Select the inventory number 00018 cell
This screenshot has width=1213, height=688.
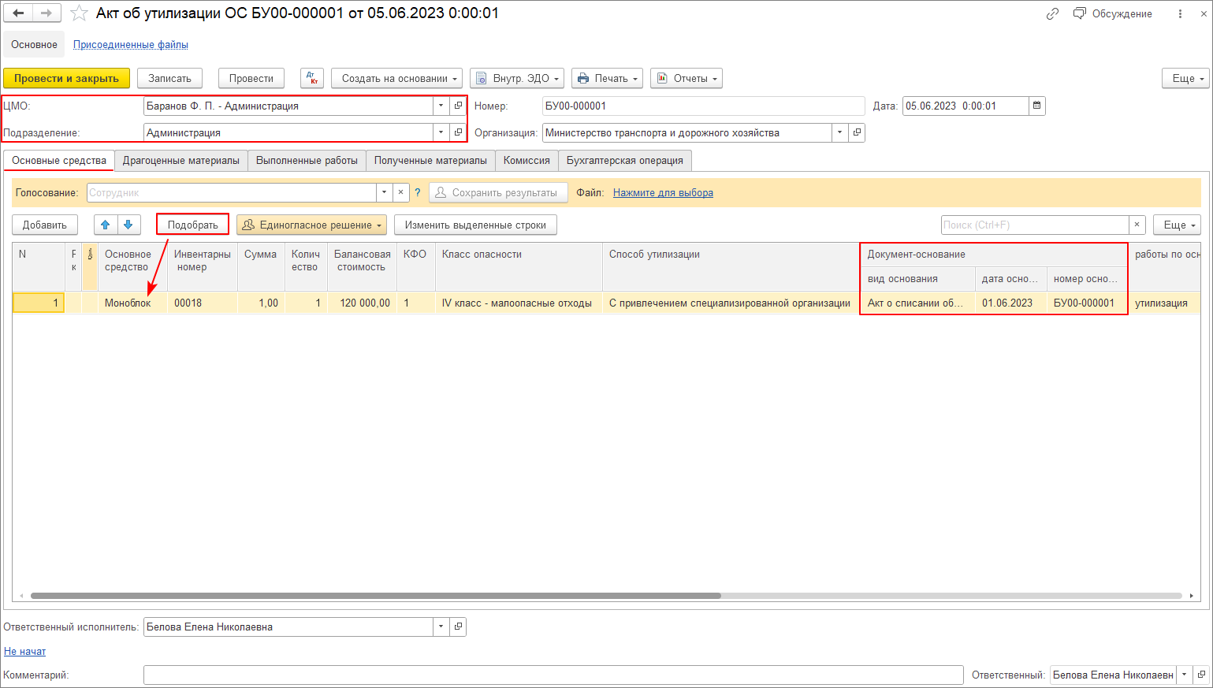coord(203,303)
